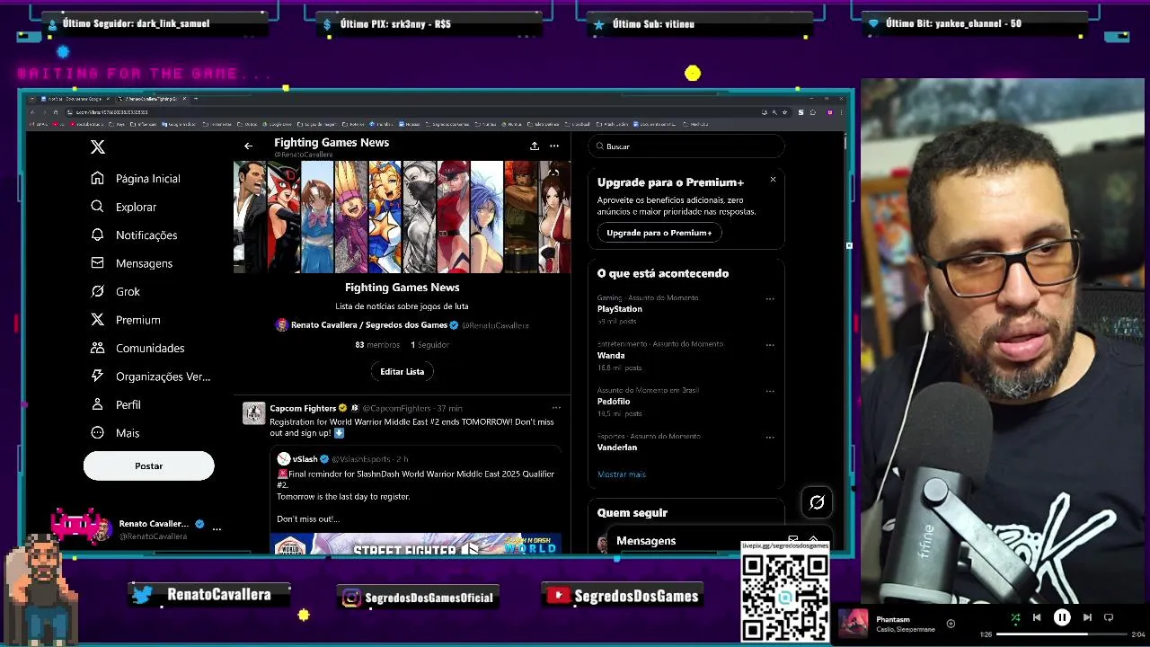Click the Buscar search field

click(x=686, y=146)
